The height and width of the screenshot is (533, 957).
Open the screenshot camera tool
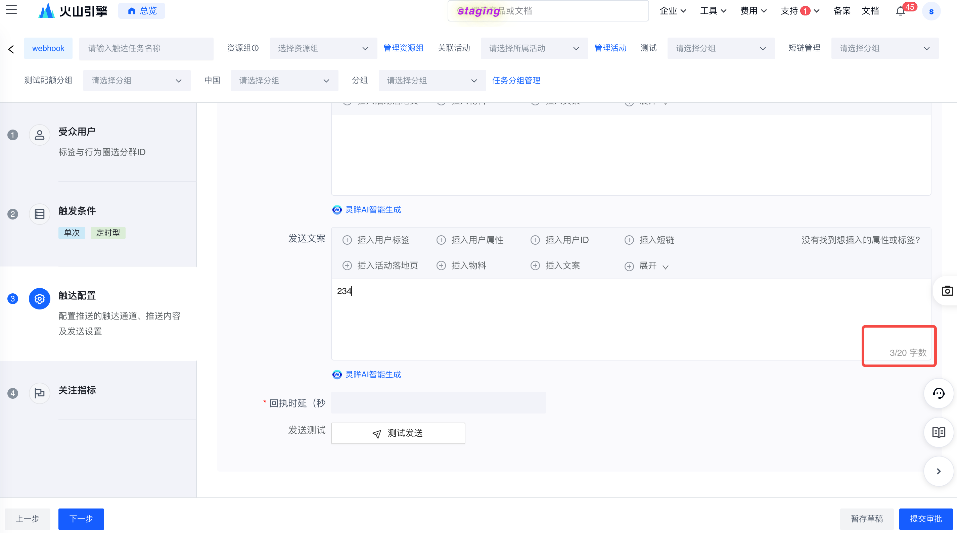click(x=947, y=291)
